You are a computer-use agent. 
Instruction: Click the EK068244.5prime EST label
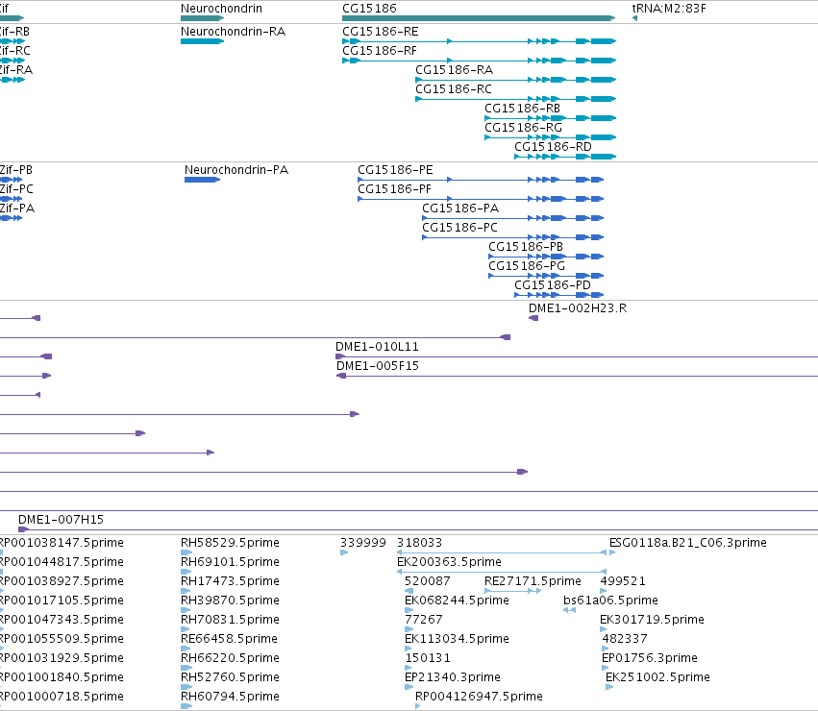pyautogui.click(x=457, y=601)
